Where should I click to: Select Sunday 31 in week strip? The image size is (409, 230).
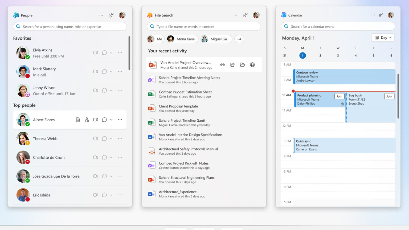click(285, 55)
